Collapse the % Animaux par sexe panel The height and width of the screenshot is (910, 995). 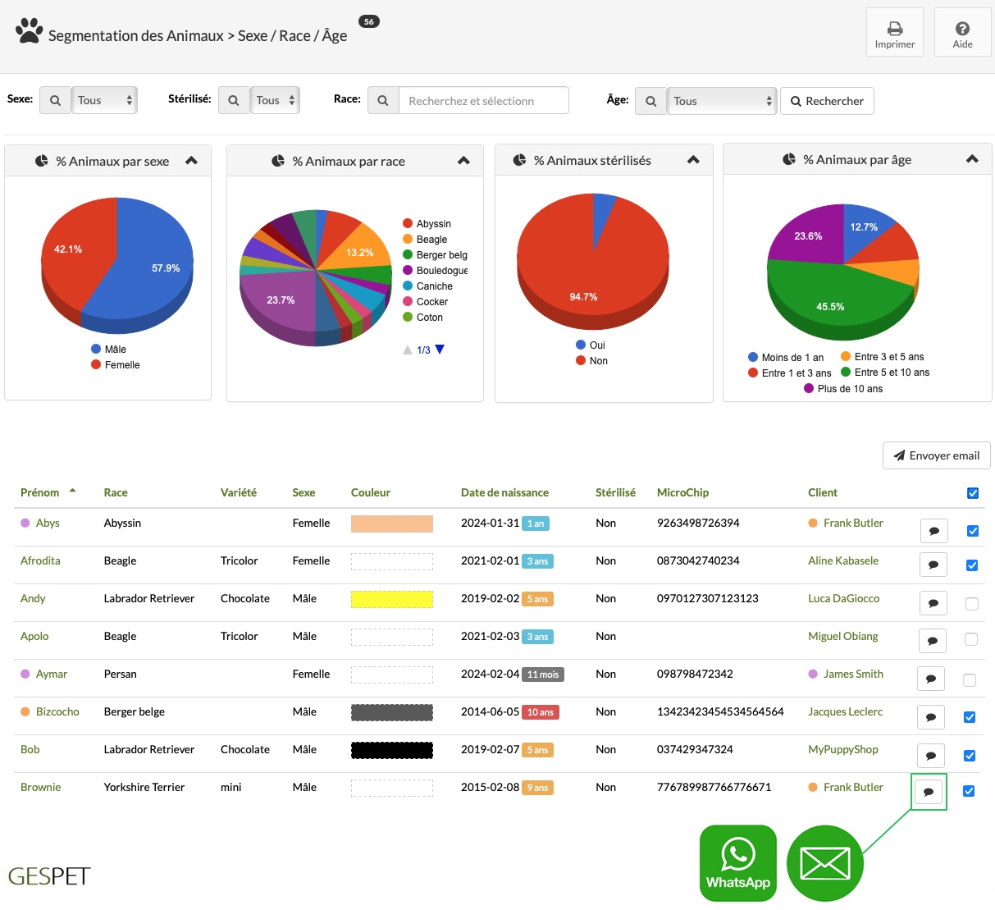pos(191,161)
